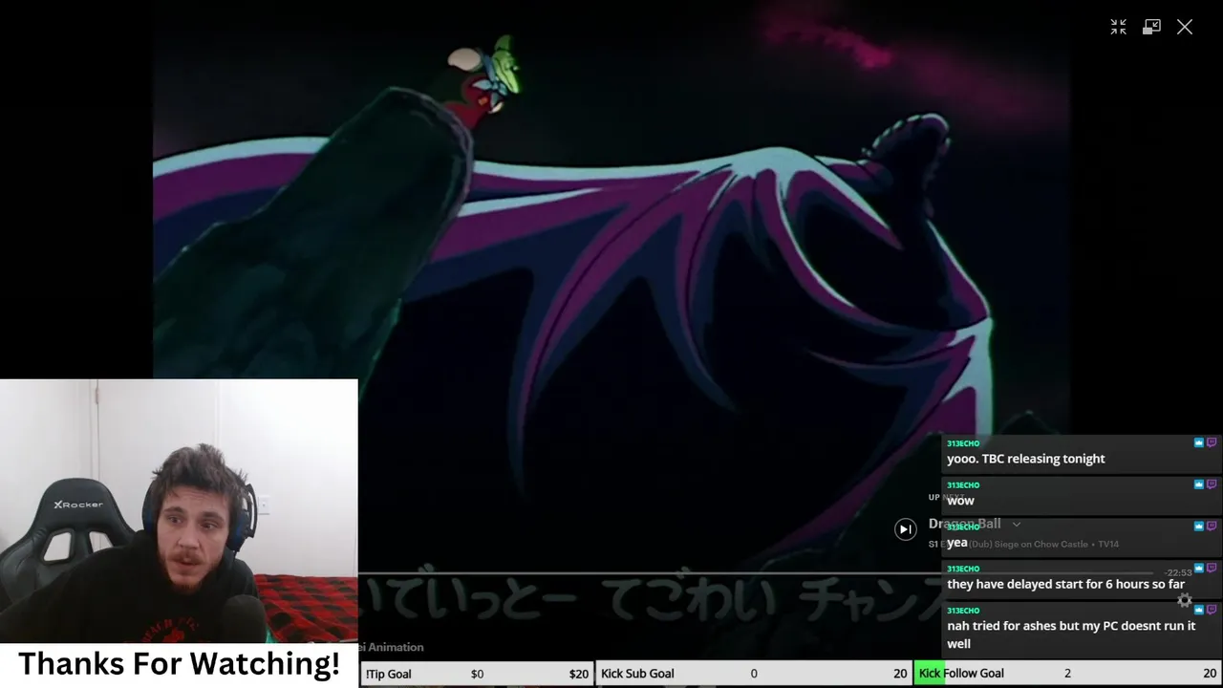This screenshot has width=1223, height=688.
Task: Click 313ECHO username above 'wow'
Action: (x=963, y=485)
